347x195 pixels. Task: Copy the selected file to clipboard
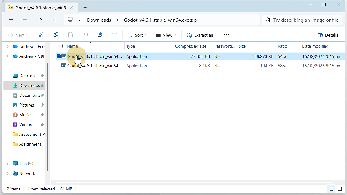(56, 34)
